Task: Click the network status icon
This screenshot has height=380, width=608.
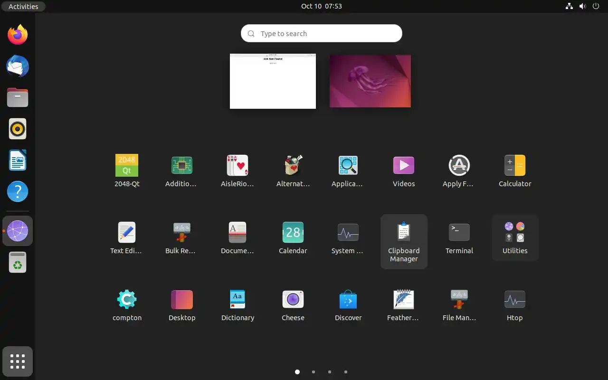Action: click(x=569, y=6)
